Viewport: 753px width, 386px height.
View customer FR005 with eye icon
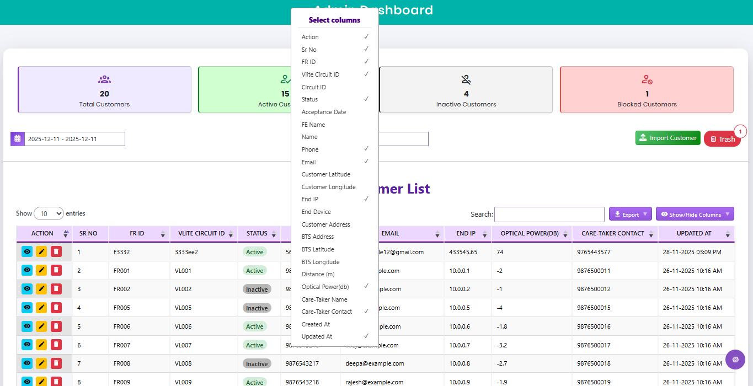pyautogui.click(x=27, y=307)
